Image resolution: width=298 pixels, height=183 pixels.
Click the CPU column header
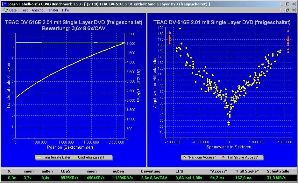point(179,171)
